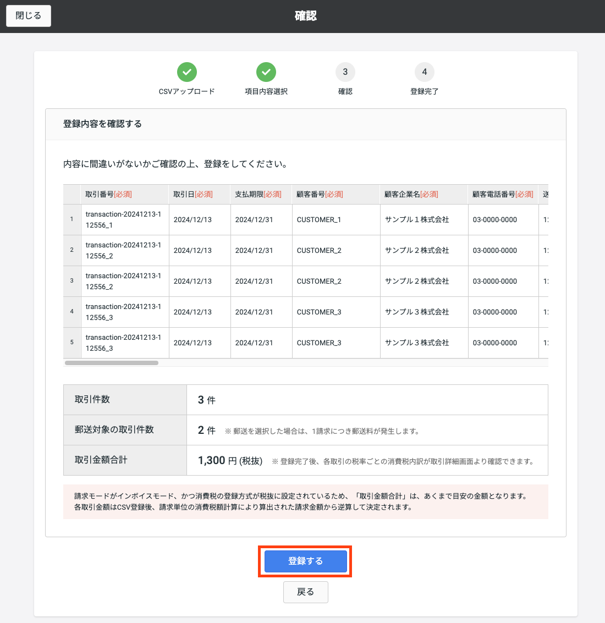
Task: Click the 顧客番号 column header
Action: pyautogui.click(x=320, y=195)
